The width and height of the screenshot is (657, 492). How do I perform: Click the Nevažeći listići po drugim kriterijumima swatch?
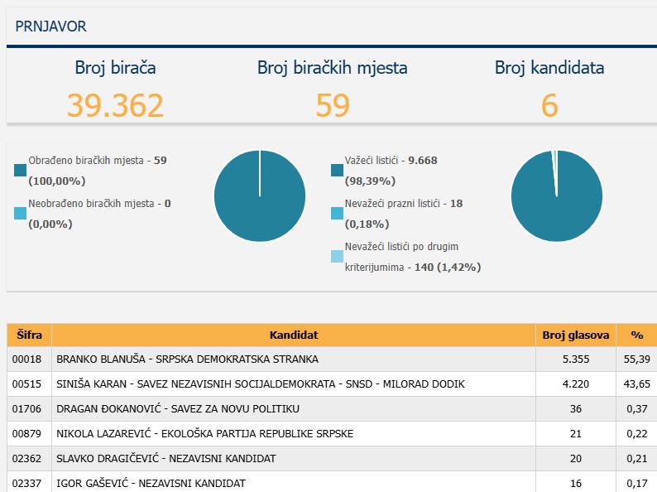[x=337, y=257]
